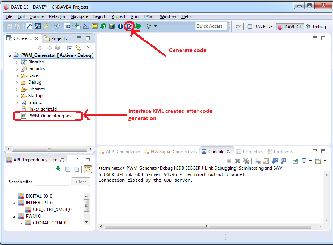Open the Navigate menu

(79, 16)
